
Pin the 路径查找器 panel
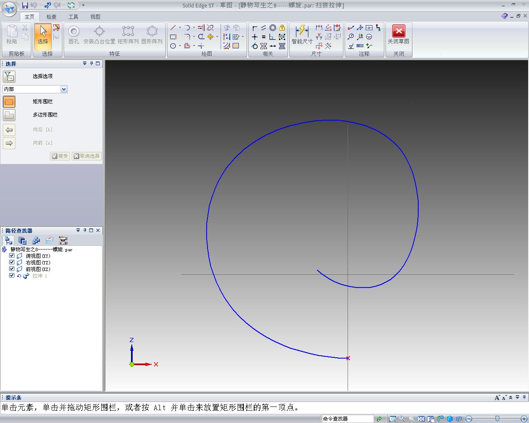pyautogui.click(x=85, y=231)
